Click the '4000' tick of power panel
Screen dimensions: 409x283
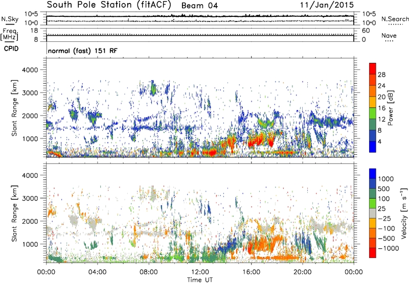click(30, 70)
